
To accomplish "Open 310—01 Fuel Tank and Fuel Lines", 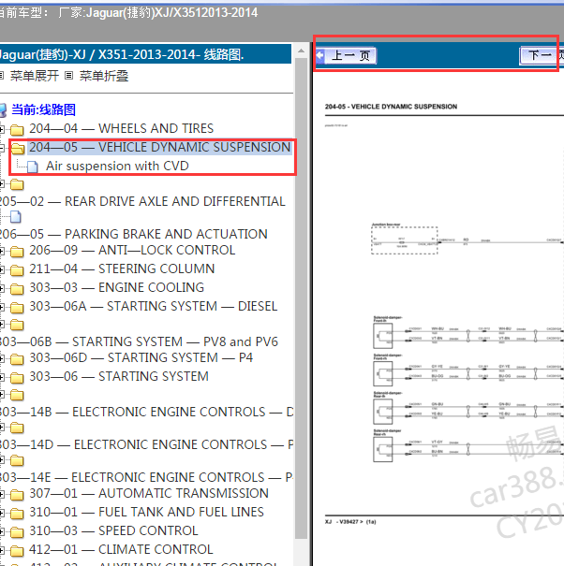I will (x=146, y=513).
